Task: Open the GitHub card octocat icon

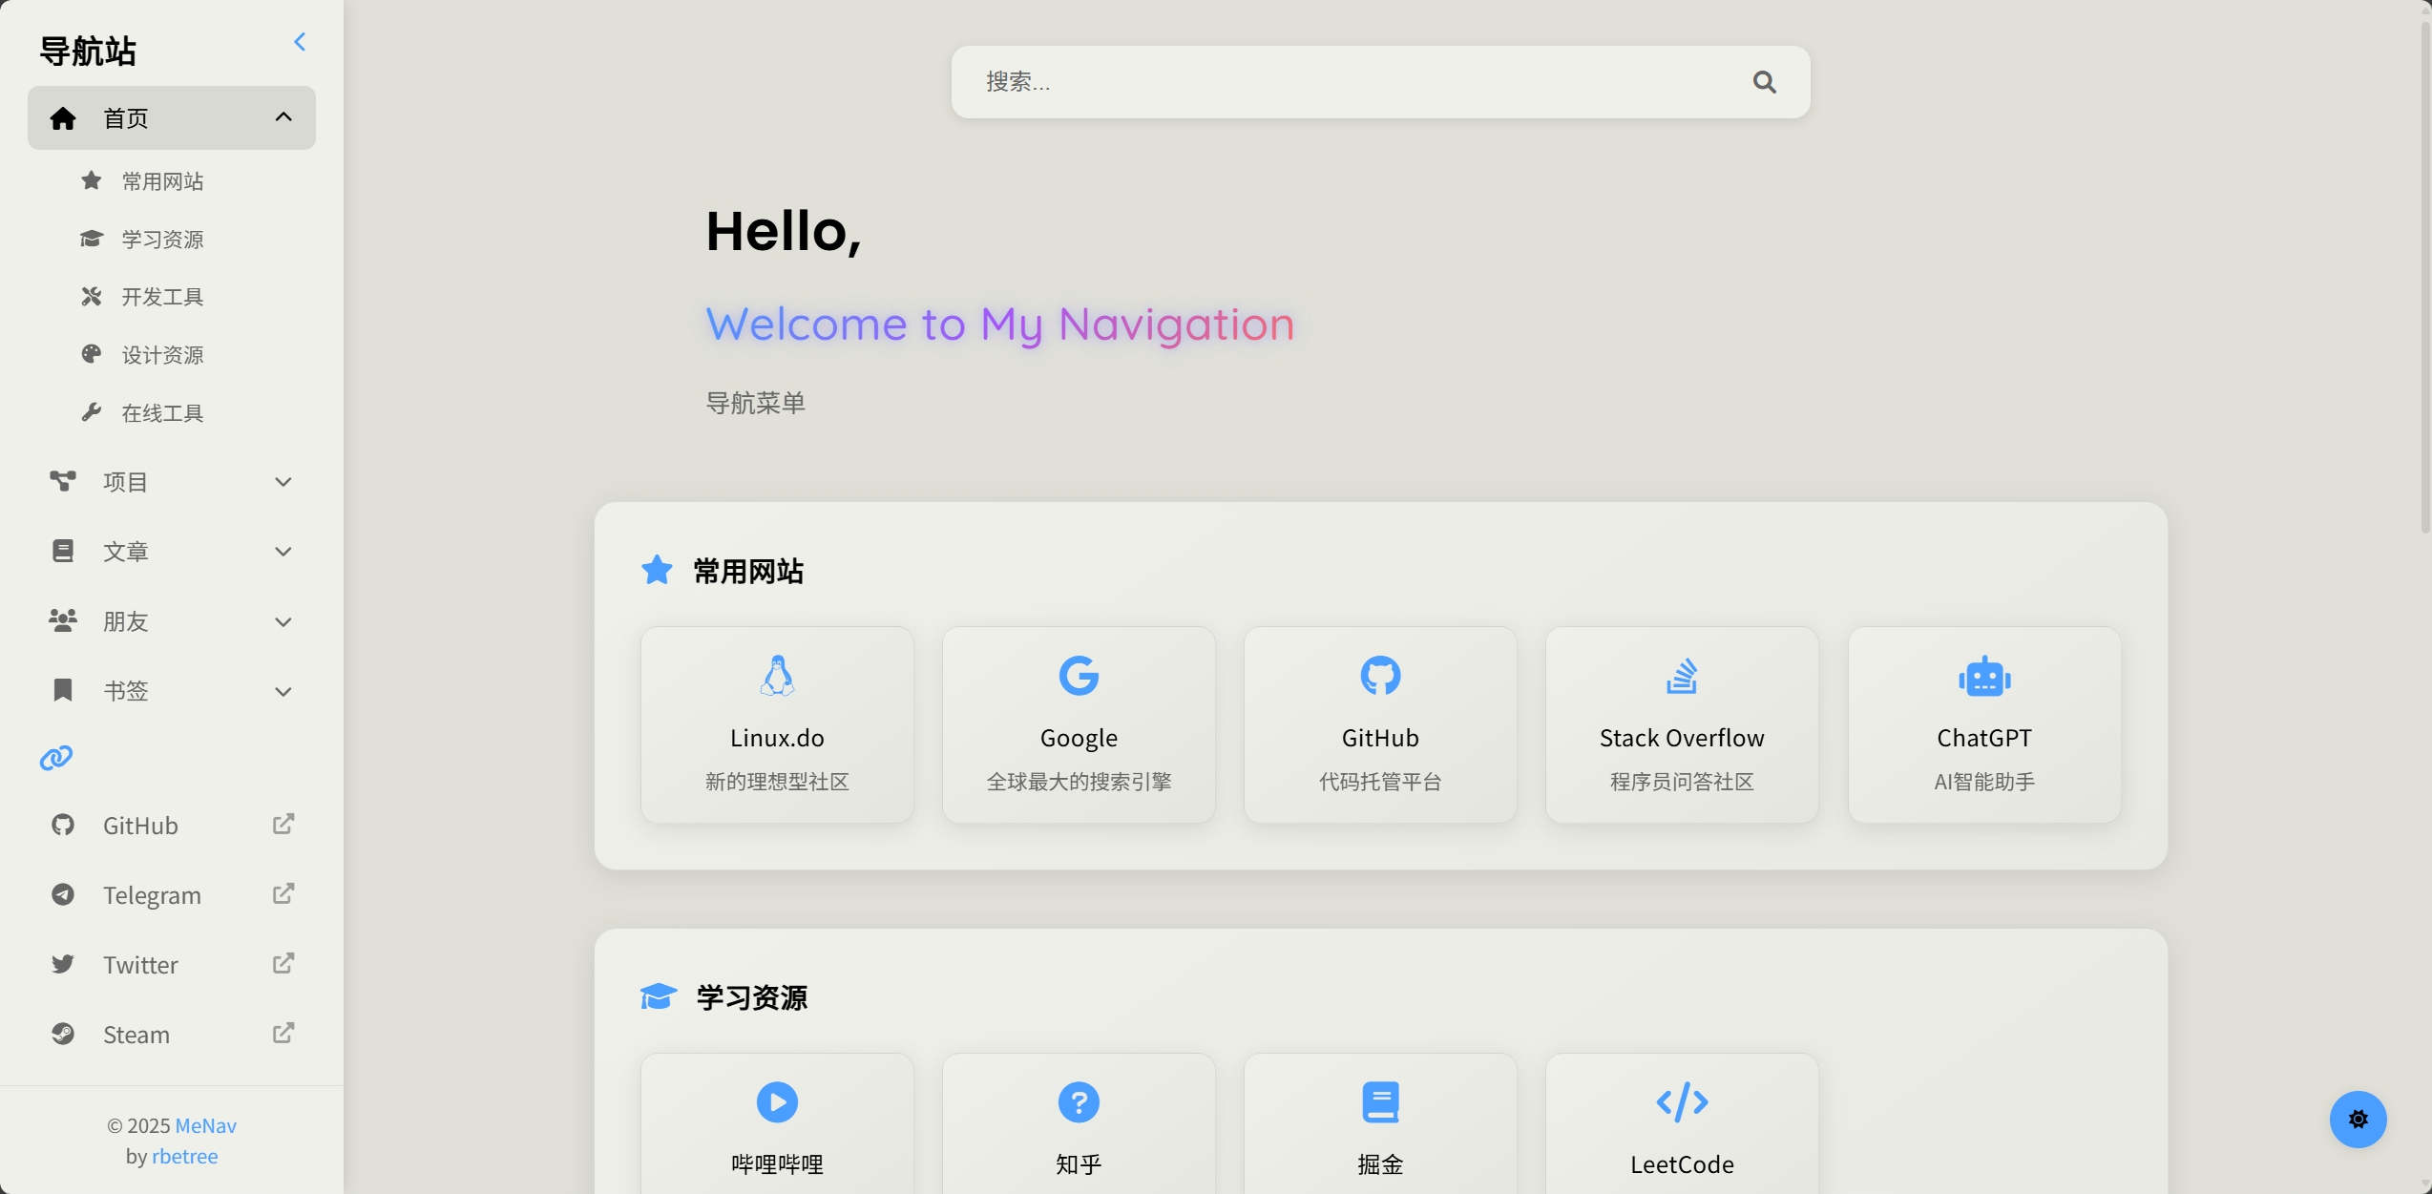Action: pos(1380,676)
